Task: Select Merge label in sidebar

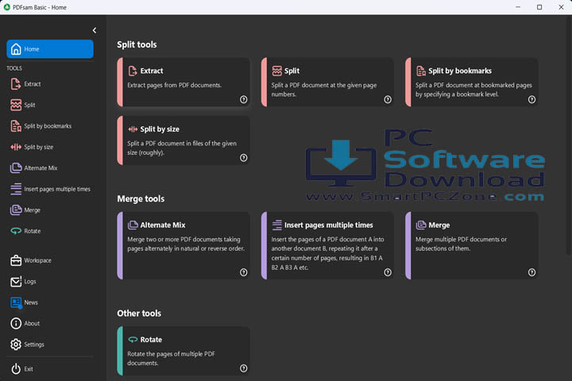Action: click(32, 210)
